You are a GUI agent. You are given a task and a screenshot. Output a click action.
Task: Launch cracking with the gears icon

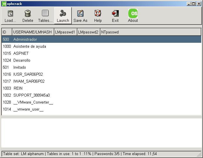pyautogui.click(x=63, y=13)
